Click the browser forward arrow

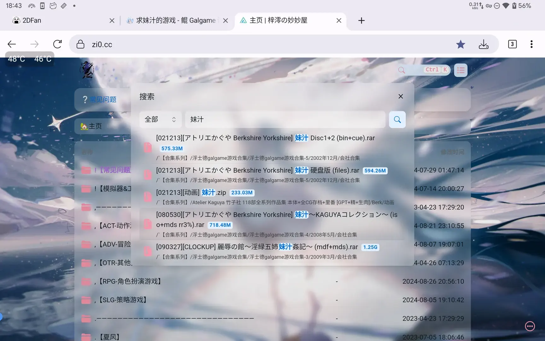[x=34, y=44]
